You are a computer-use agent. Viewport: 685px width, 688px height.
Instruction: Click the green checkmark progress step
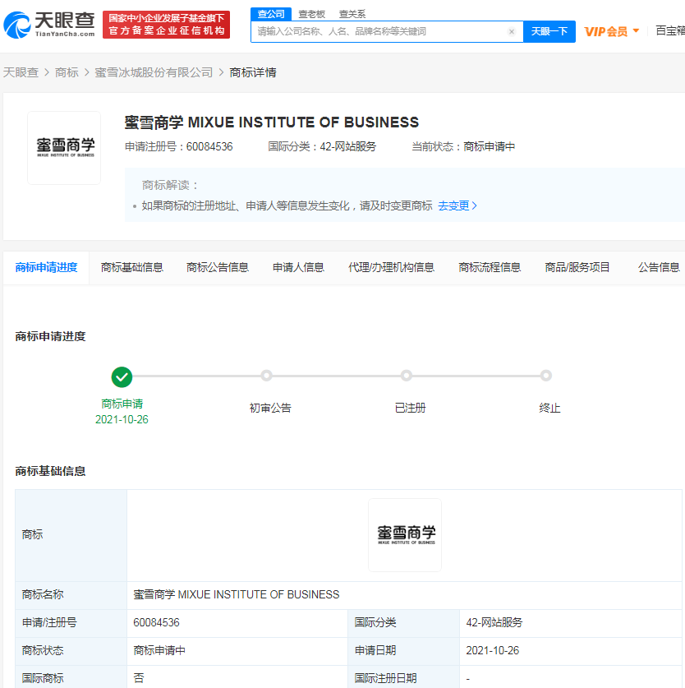(122, 377)
